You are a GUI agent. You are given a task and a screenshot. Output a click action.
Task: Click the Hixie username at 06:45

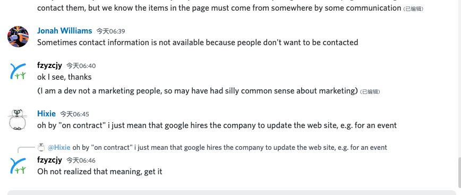46,114
